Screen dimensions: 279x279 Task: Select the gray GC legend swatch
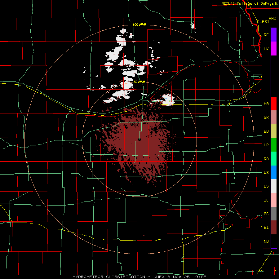(274, 214)
